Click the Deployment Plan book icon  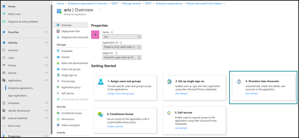tap(58, 31)
